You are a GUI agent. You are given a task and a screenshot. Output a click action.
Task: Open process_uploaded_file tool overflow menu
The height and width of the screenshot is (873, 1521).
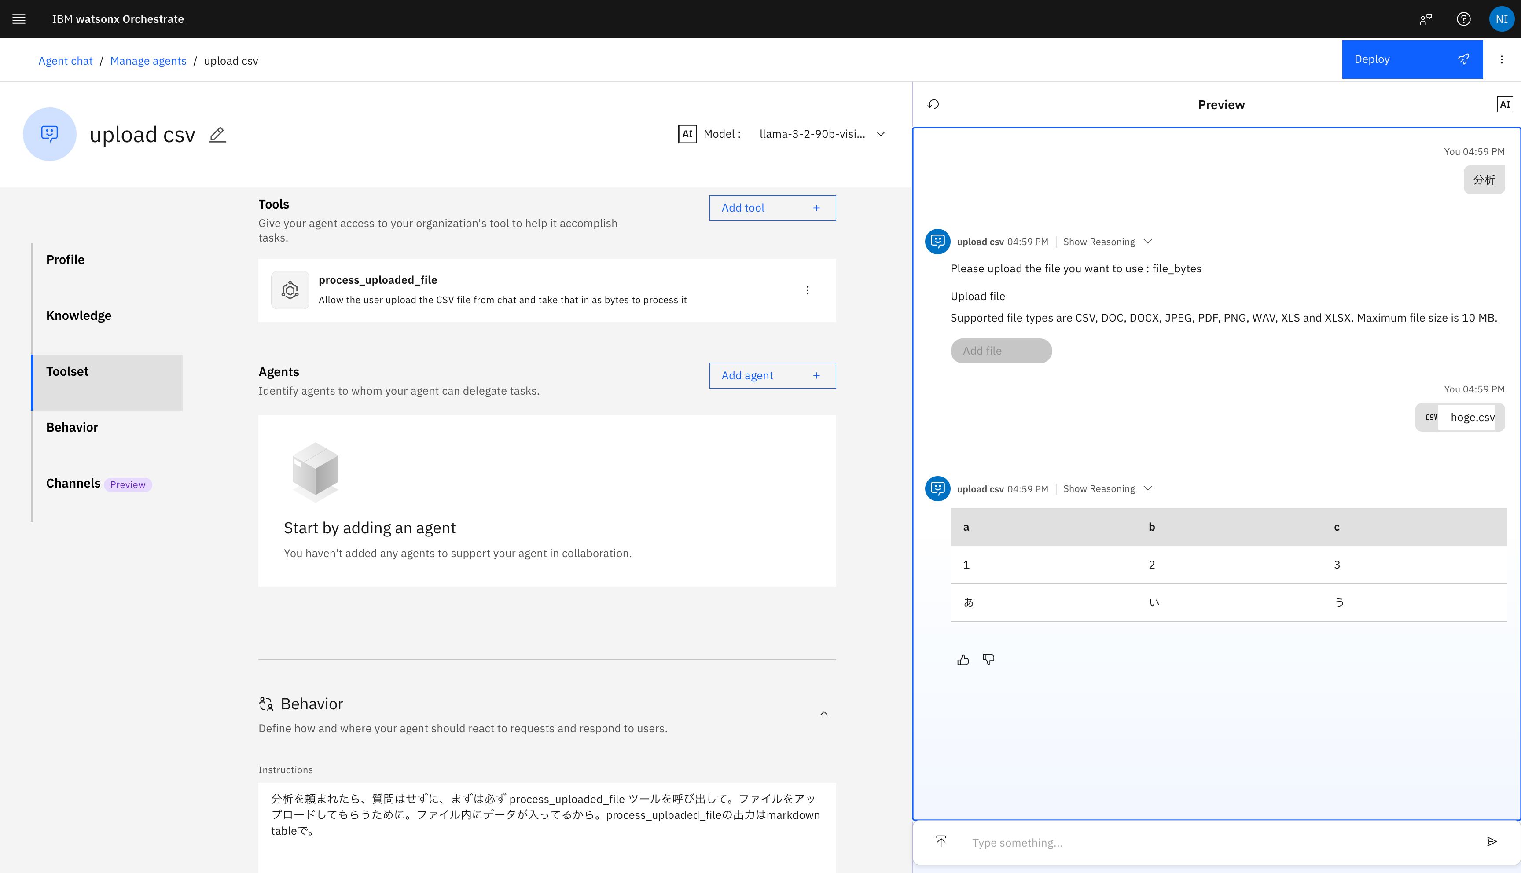[808, 290]
